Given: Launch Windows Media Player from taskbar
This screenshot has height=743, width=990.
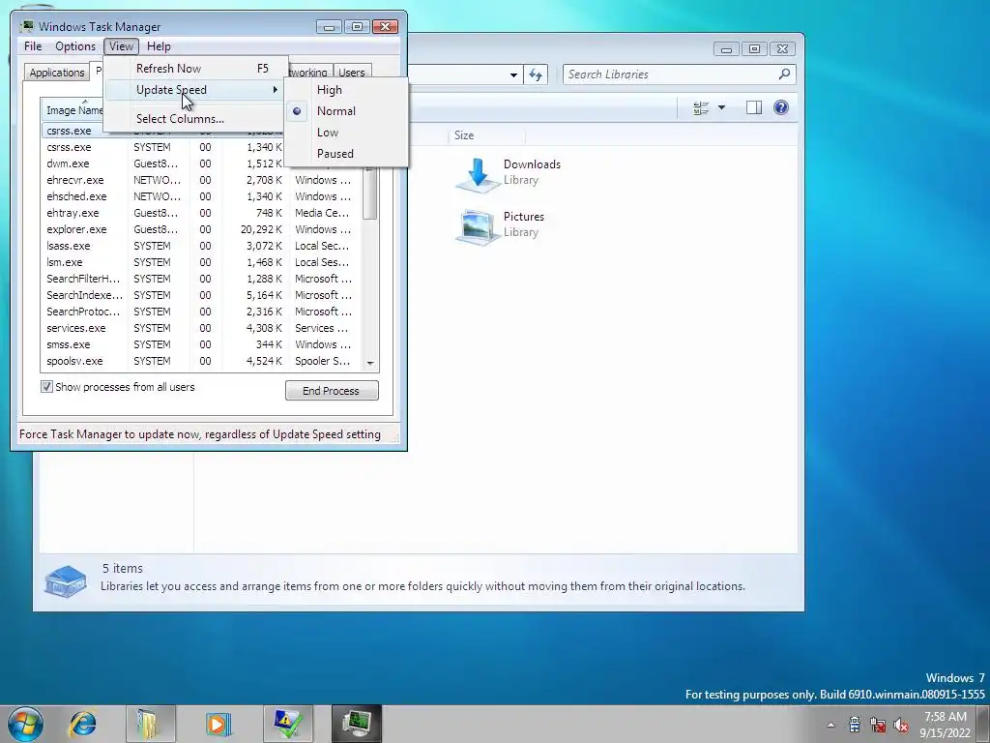Looking at the screenshot, I should (218, 724).
